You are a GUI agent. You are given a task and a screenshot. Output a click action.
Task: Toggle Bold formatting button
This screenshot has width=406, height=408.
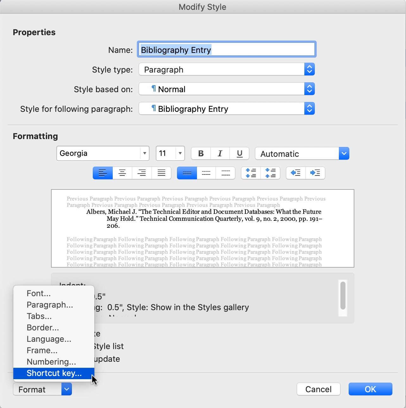tap(201, 154)
